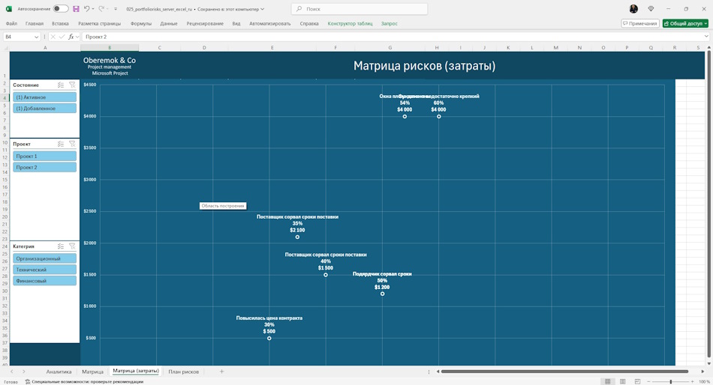Click the Поиск search box
Image resolution: width=713 pixels, height=385 pixels.
point(360,9)
